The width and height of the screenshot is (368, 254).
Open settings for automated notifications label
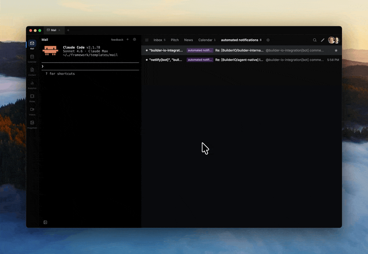[x=268, y=40]
